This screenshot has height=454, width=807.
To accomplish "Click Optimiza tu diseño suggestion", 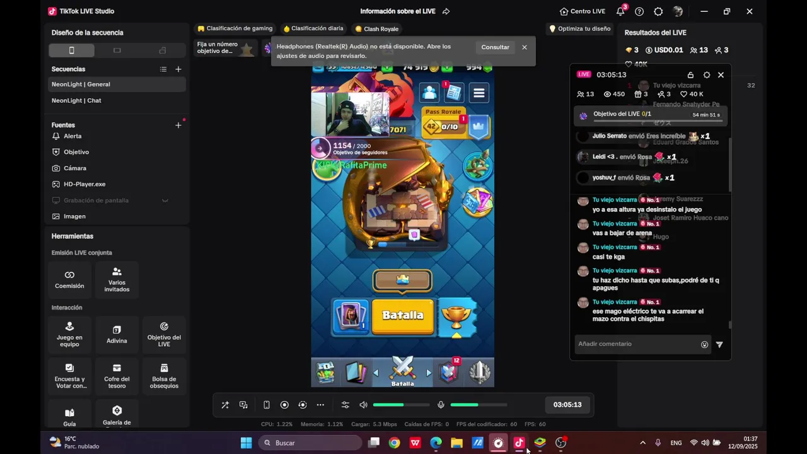I will point(580,28).
